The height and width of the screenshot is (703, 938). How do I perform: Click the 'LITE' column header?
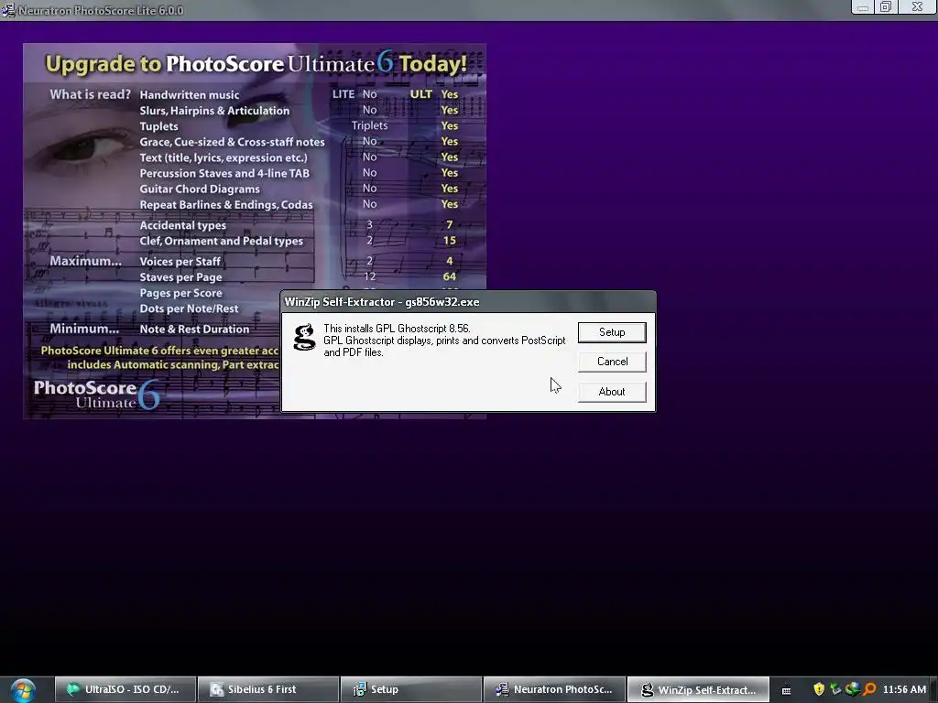click(344, 94)
